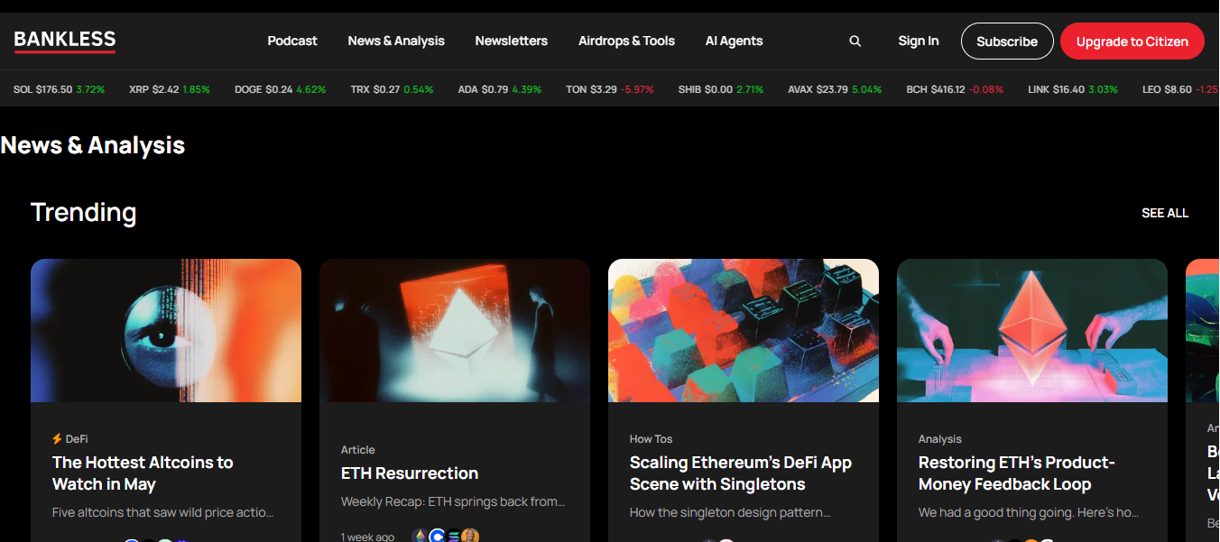This screenshot has width=1220, height=542.
Task: Select the XRP $2.42 ticker entry
Action: pos(170,89)
